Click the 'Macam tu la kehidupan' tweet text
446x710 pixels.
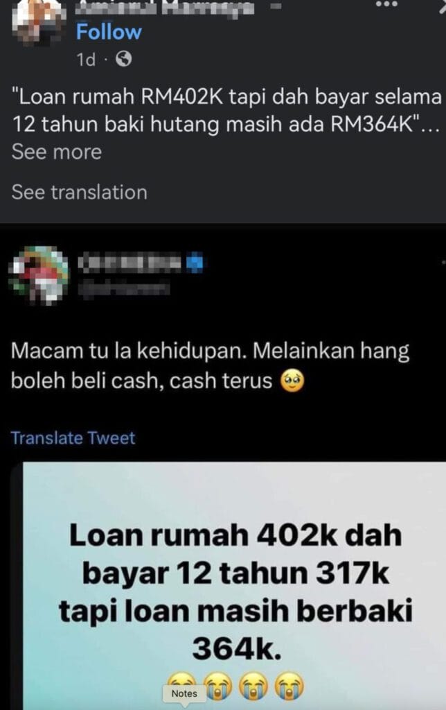click(x=210, y=366)
